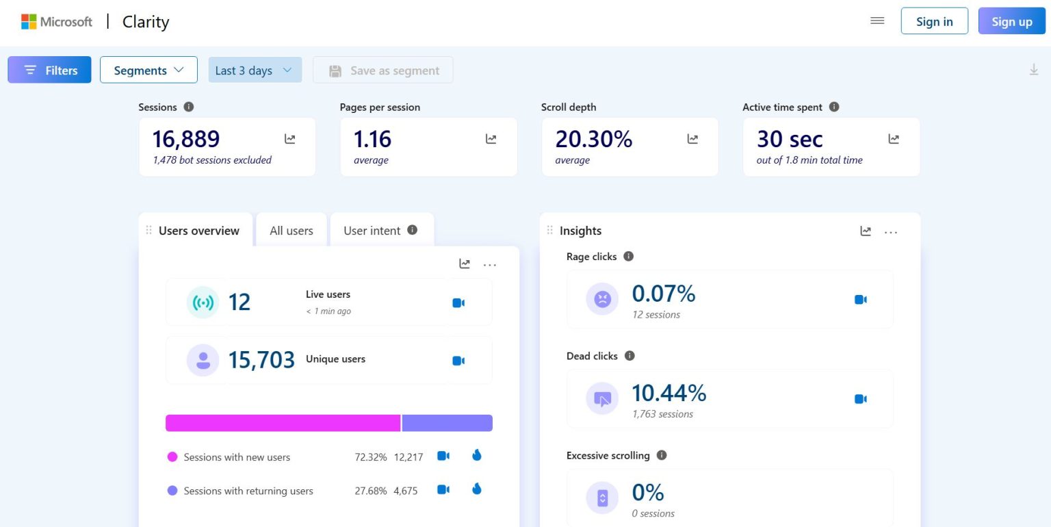Grab the Insights card drag handle

(549, 231)
